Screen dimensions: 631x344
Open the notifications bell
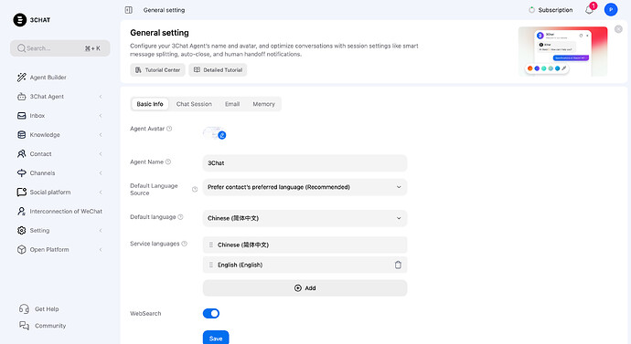(589, 10)
